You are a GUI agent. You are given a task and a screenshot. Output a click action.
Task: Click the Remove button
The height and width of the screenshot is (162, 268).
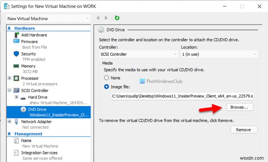pos(244,130)
